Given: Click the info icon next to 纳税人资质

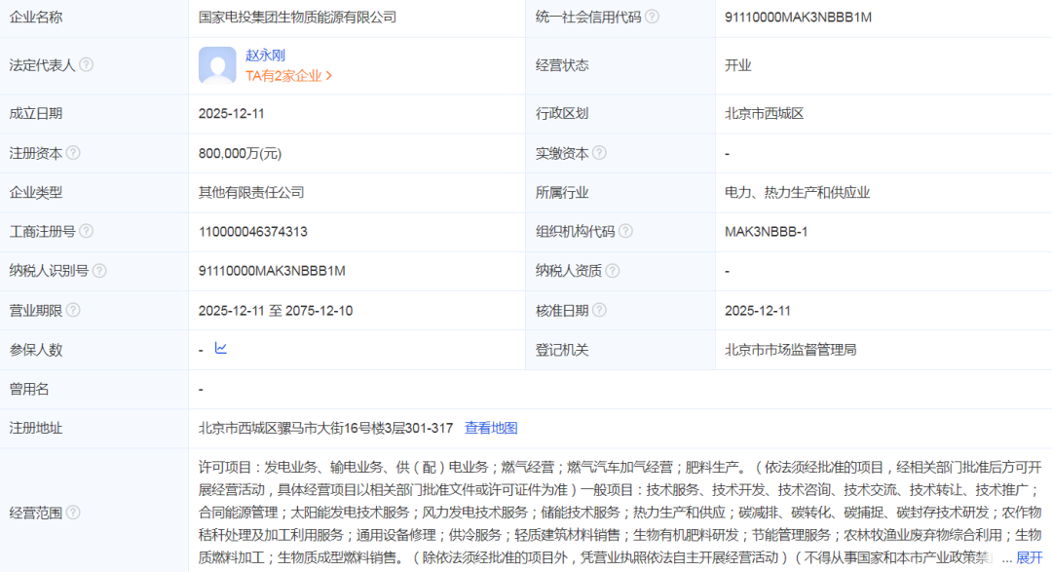Looking at the screenshot, I should [612, 271].
